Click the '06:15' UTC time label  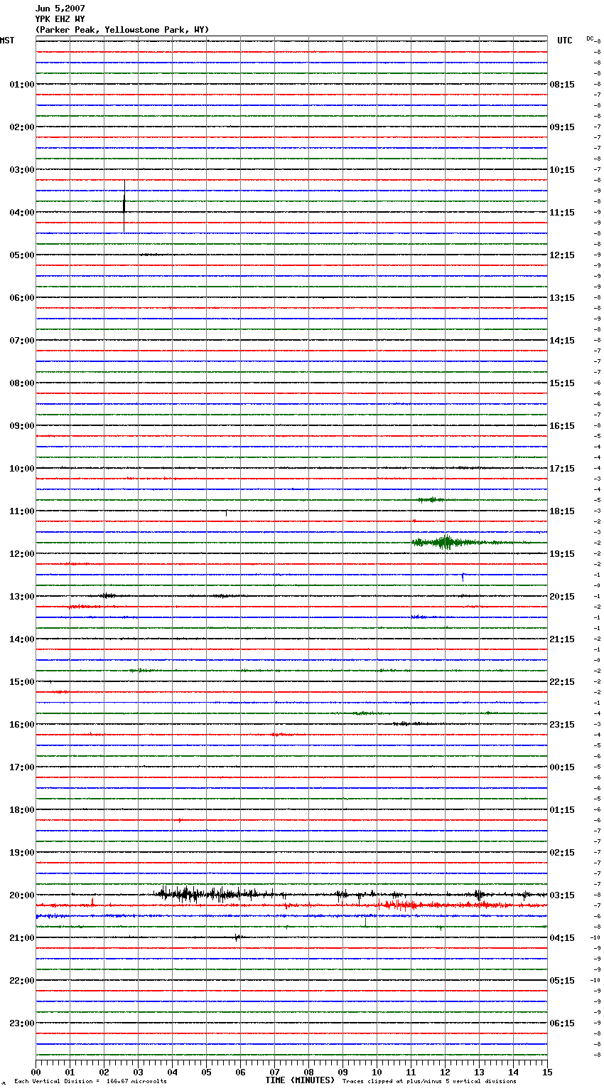563,1023
